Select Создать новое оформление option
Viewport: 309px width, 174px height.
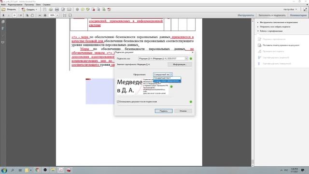click(x=167, y=81)
